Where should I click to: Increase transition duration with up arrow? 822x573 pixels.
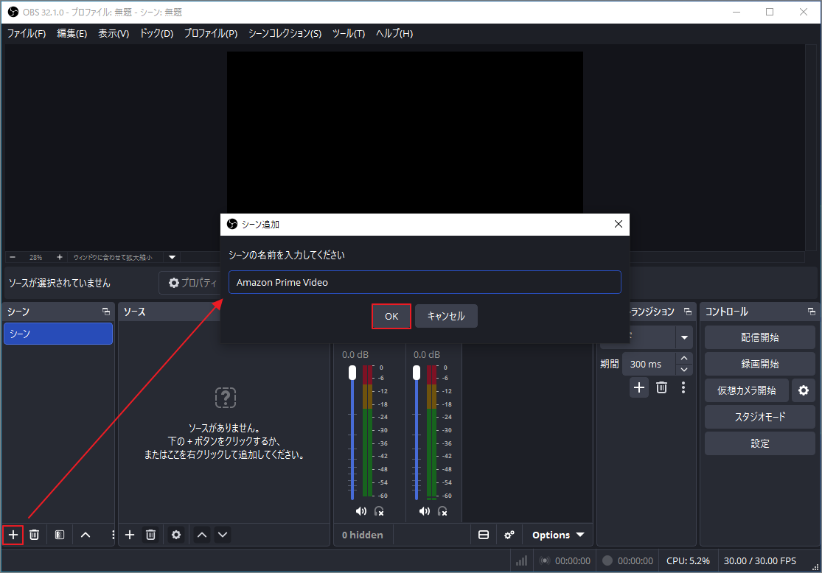coord(684,358)
